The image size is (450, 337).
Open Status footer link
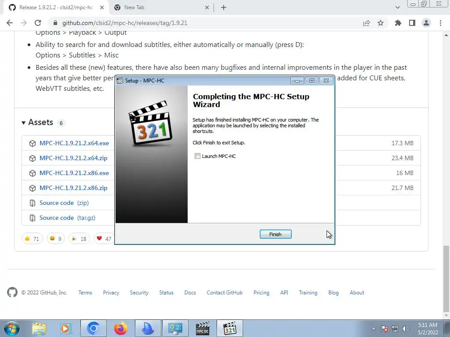[x=167, y=293]
